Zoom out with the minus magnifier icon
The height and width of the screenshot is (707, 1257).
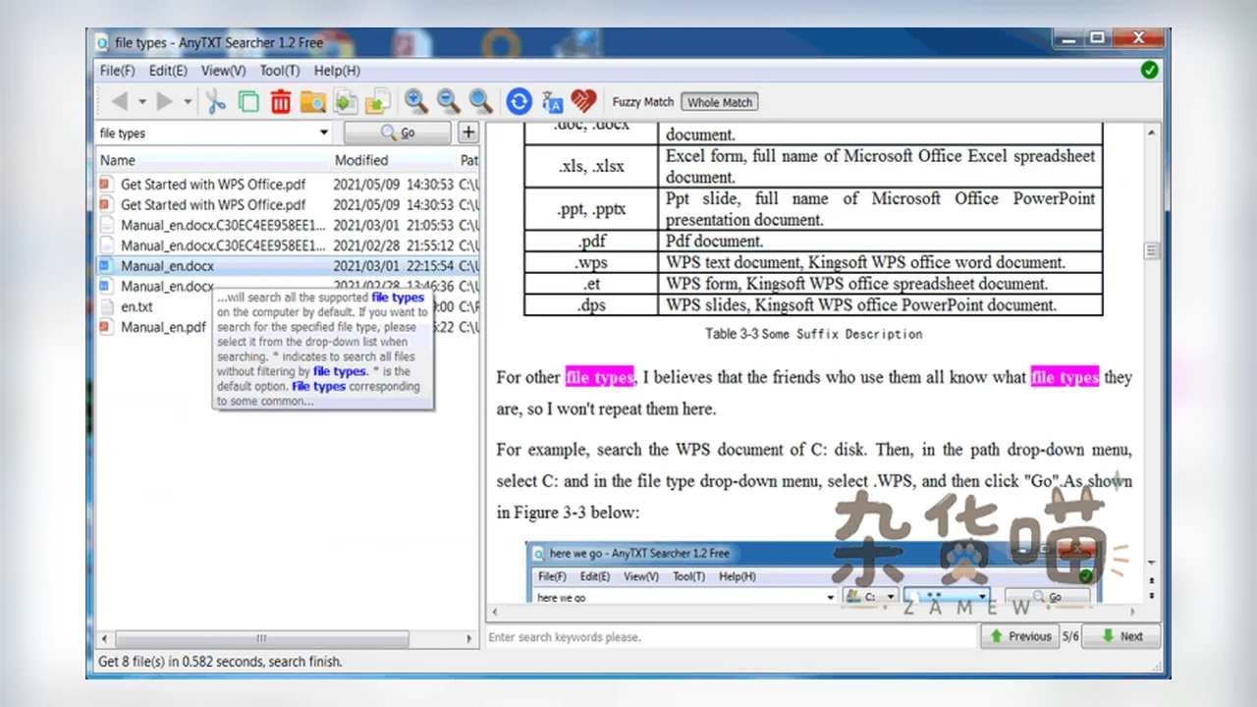coord(449,101)
